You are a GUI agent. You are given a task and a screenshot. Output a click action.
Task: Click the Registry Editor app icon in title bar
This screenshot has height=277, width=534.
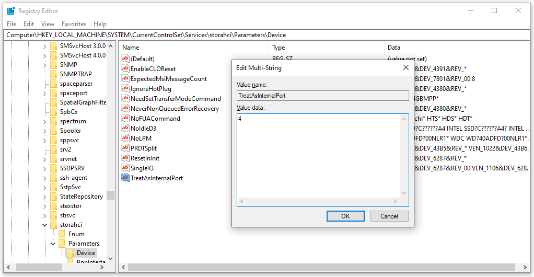[11, 10]
